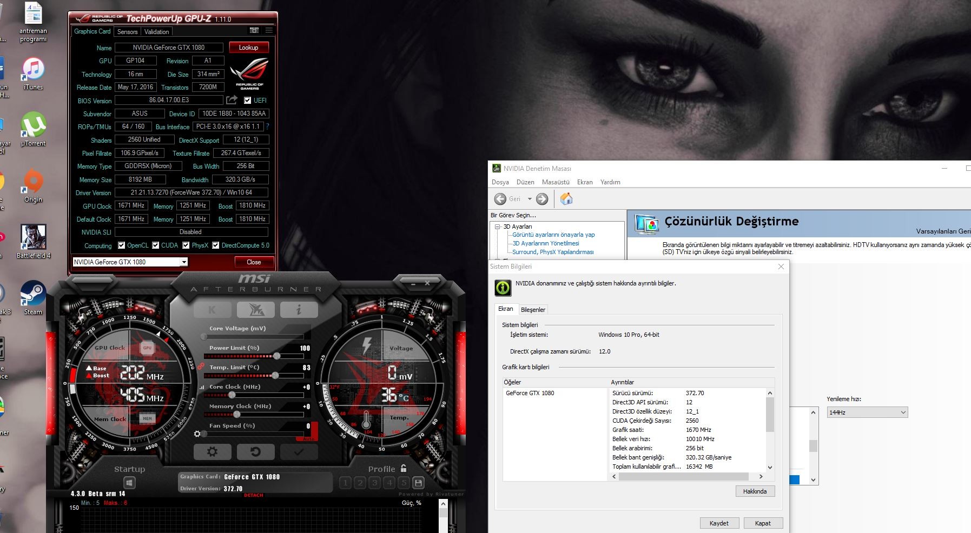Click the horizontal scrollbar right arrow in details
Viewport: 971px width, 533px height.
click(761, 477)
